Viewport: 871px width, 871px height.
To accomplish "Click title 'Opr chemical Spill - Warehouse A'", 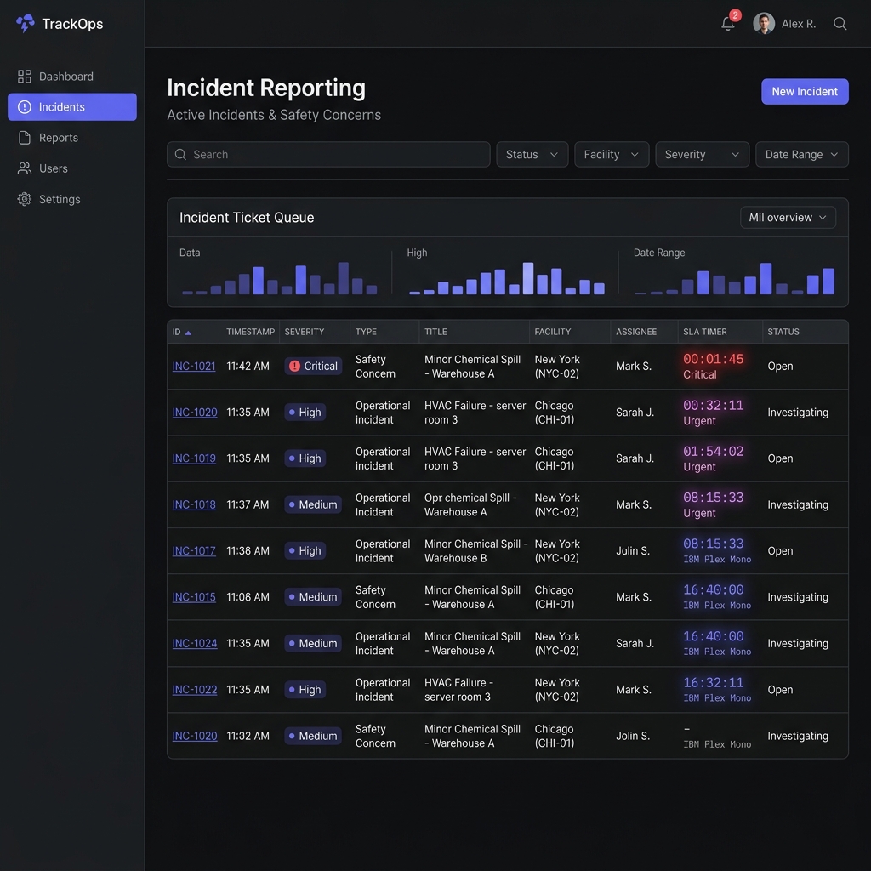I will (470, 504).
